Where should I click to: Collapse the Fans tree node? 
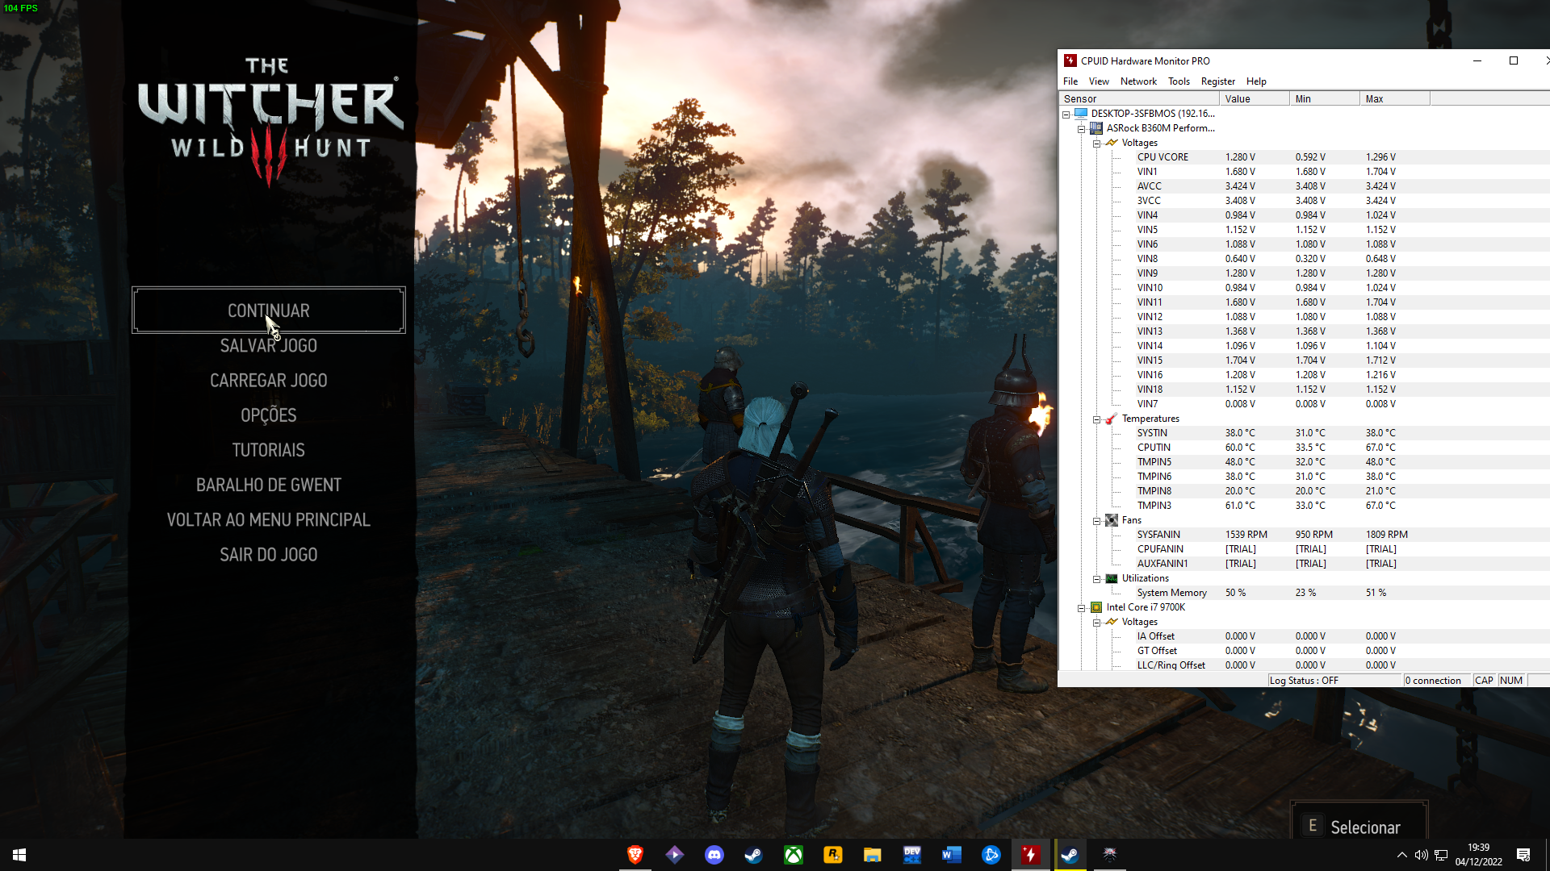point(1096,521)
